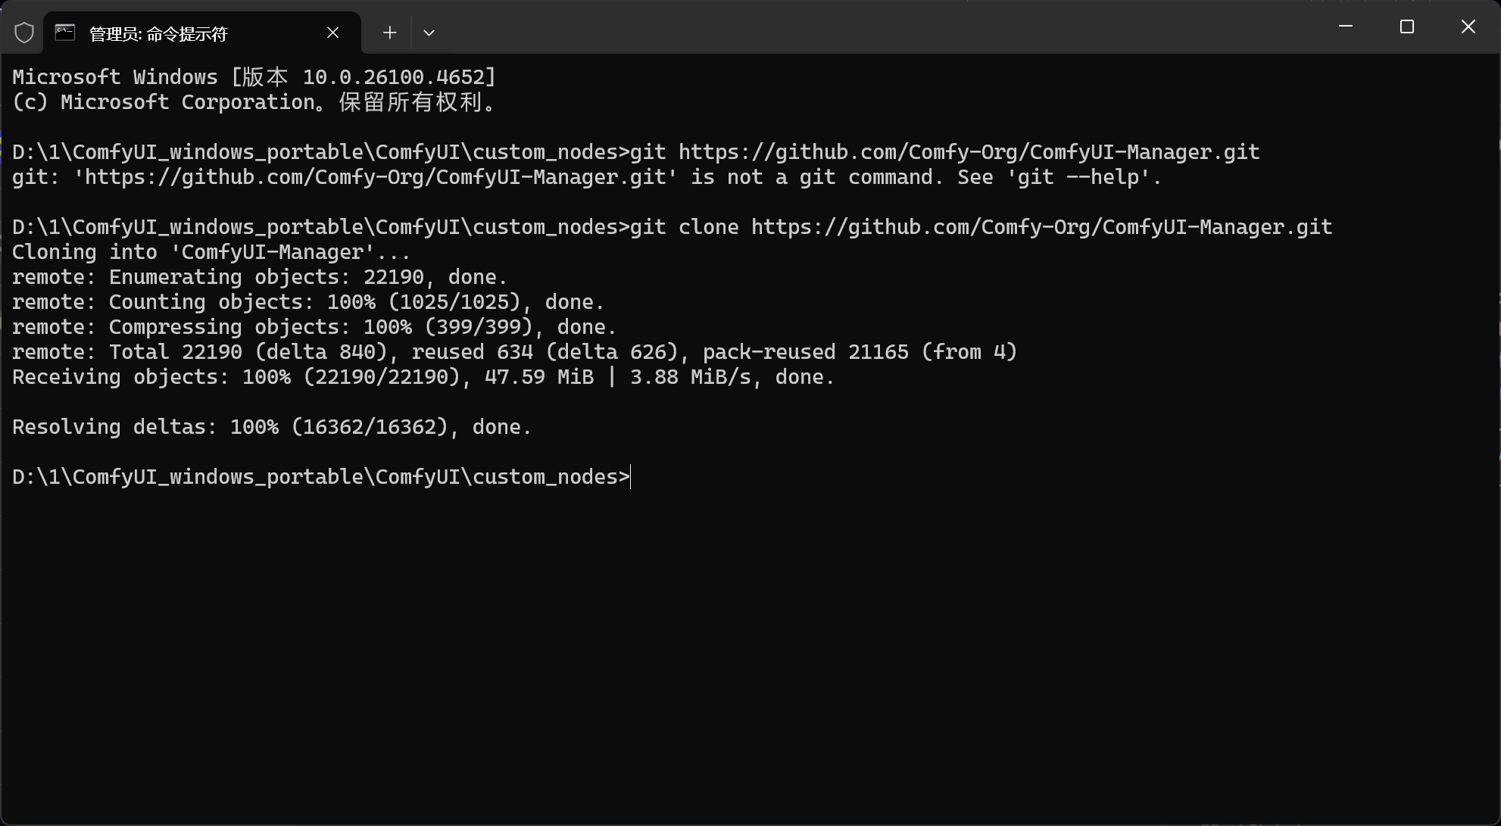This screenshot has width=1501, height=826.
Task: Click the 'Receiving objects' progress line
Action: [x=423, y=377]
